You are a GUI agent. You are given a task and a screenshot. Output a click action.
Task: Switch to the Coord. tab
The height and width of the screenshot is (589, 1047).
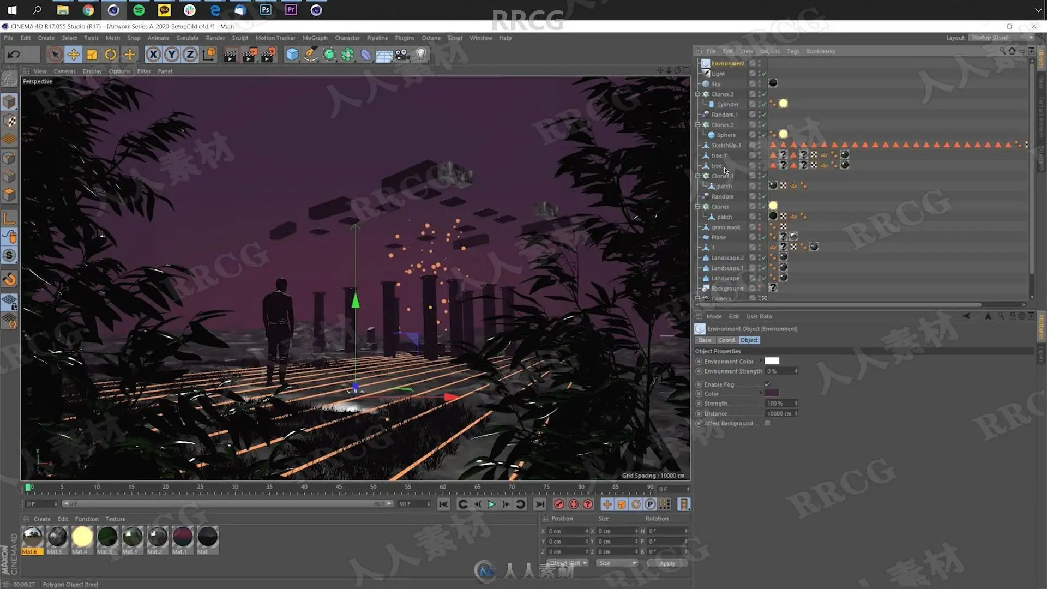pos(726,340)
